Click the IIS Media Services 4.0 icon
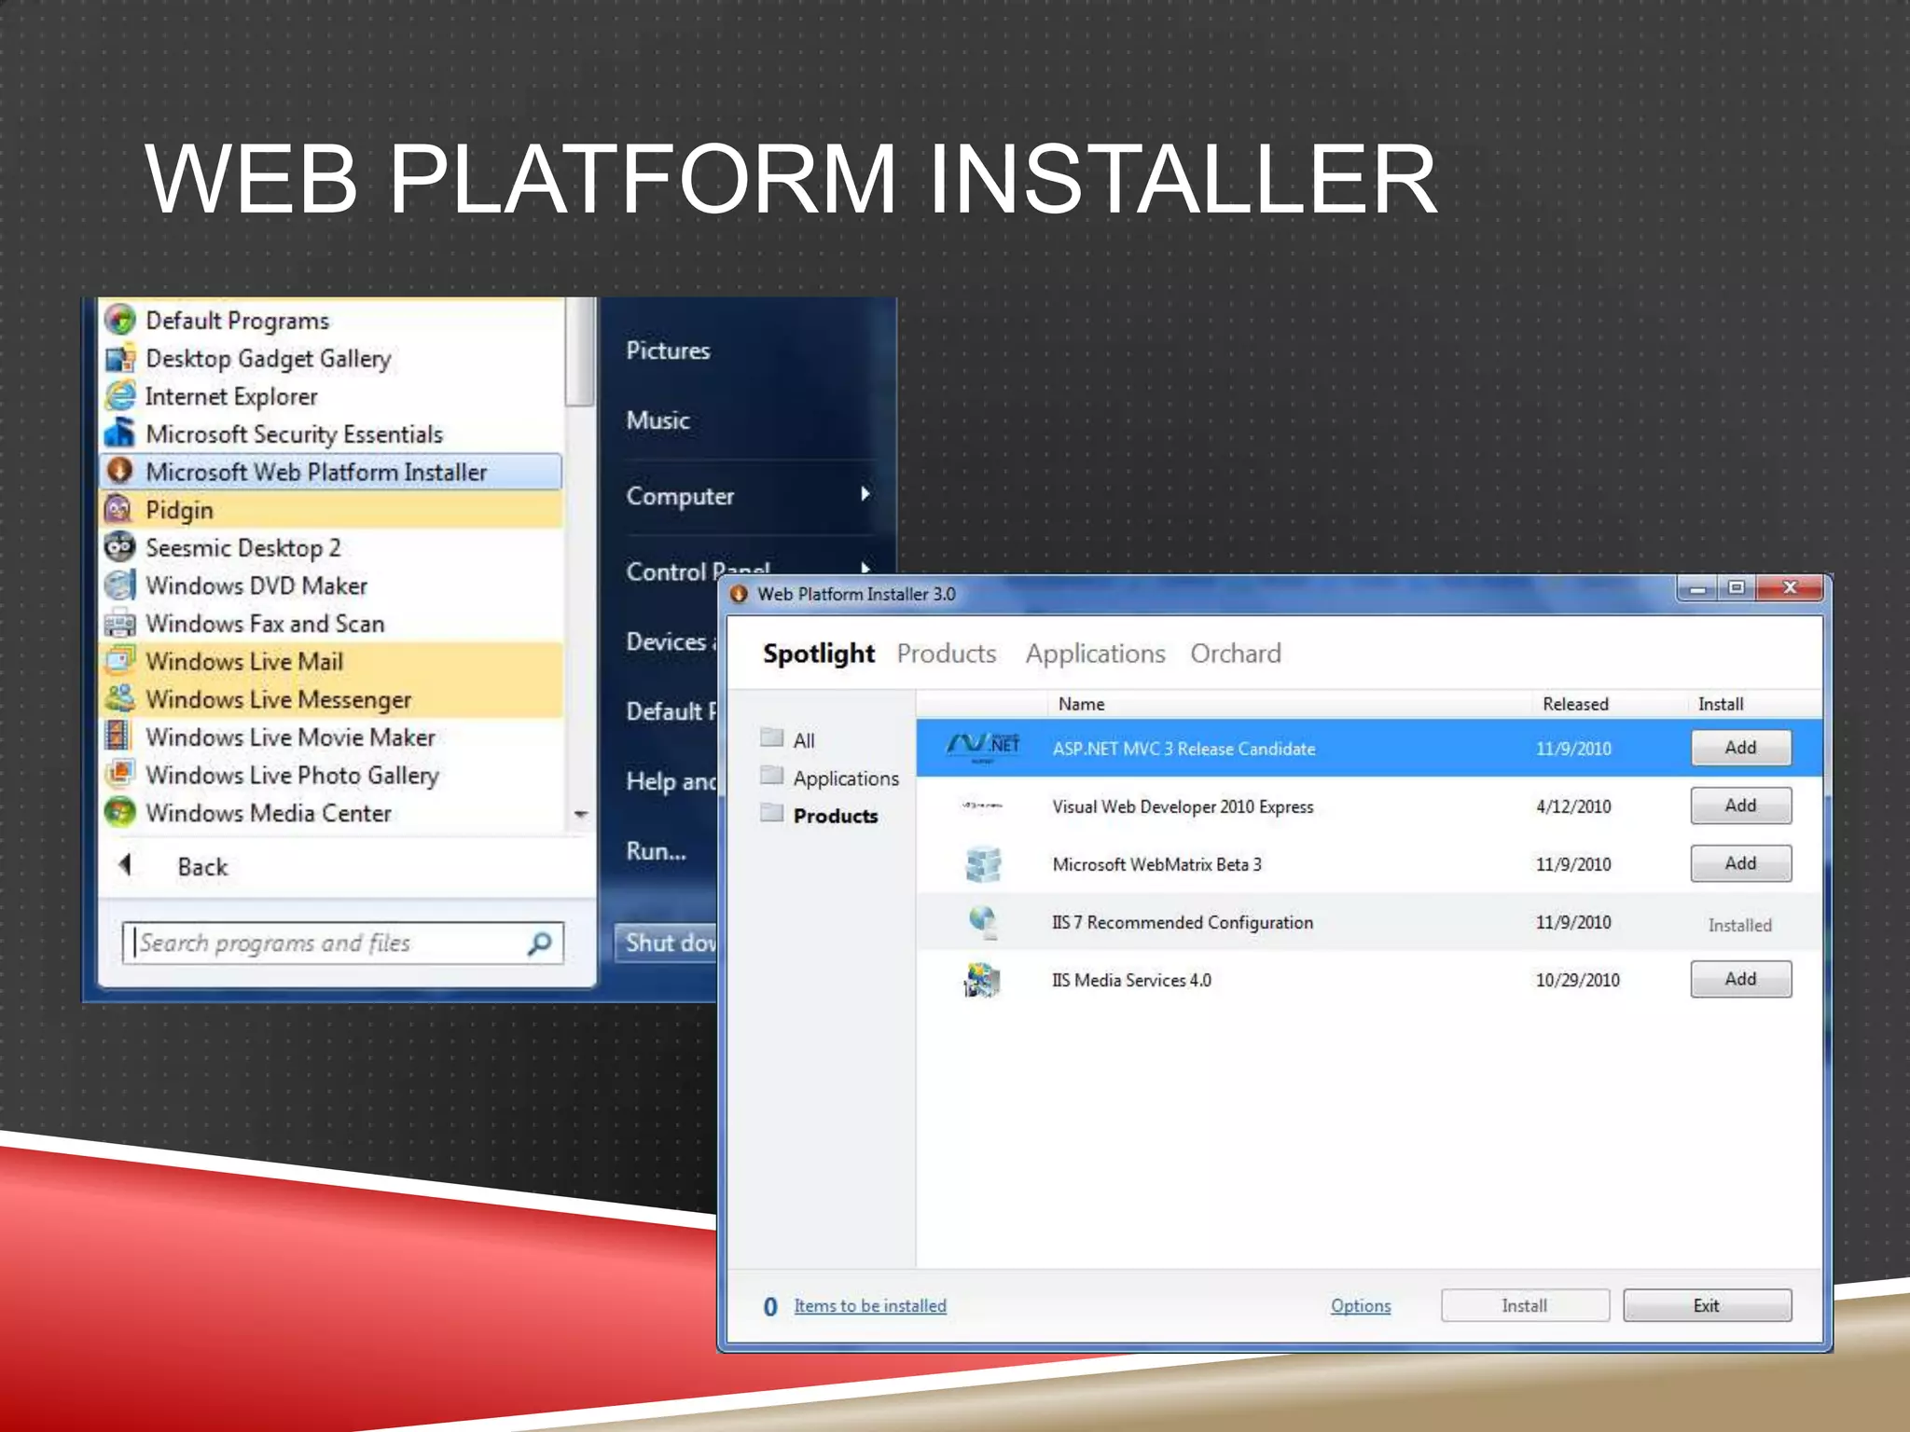This screenshot has width=1910, height=1432. point(982,980)
